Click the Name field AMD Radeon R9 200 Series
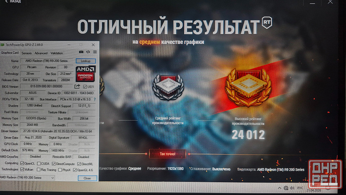 [47, 61]
